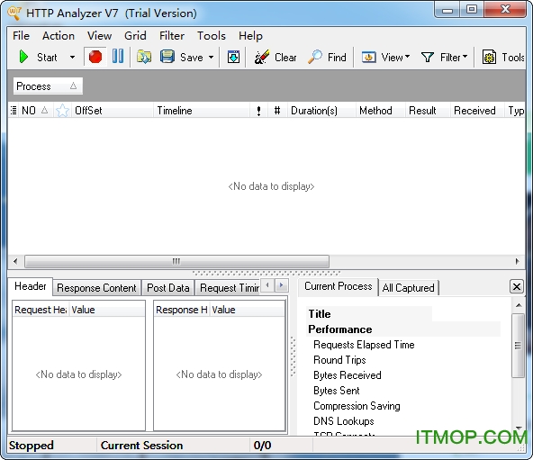Image resolution: width=533 pixels, height=460 pixels.
Task: Select the Bytes Received row
Action: point(347,375)
